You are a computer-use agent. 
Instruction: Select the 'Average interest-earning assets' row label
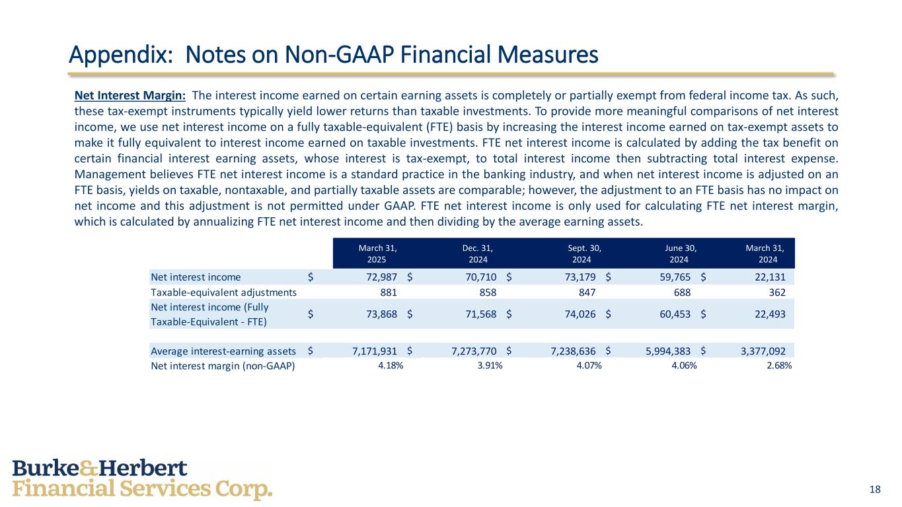click(x=223, y=350)
